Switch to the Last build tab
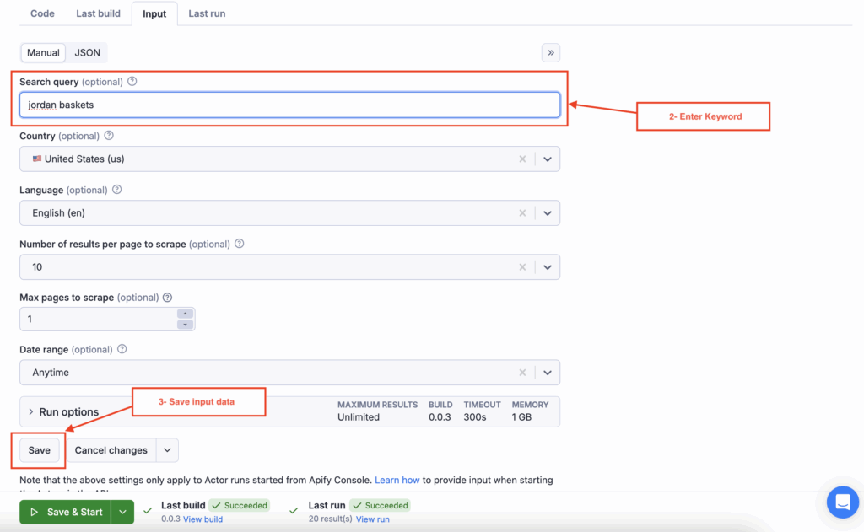Screen dimensions: 864x532 point(98,13)
